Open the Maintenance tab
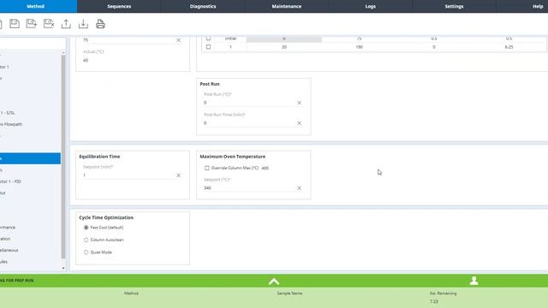 (x=287, y=6)
